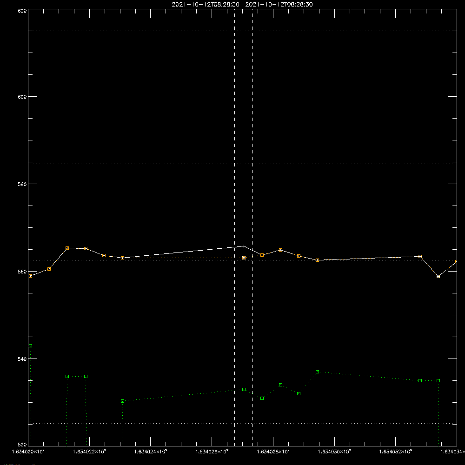Click the green square at 530 where dotted rise begins
The width and height of the screenshot is (465, 465).
point(122,401)
